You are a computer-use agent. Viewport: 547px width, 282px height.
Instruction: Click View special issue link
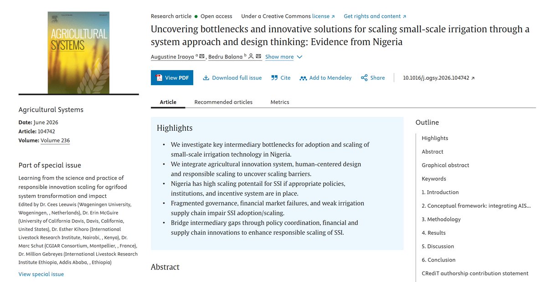pos(41,274)
